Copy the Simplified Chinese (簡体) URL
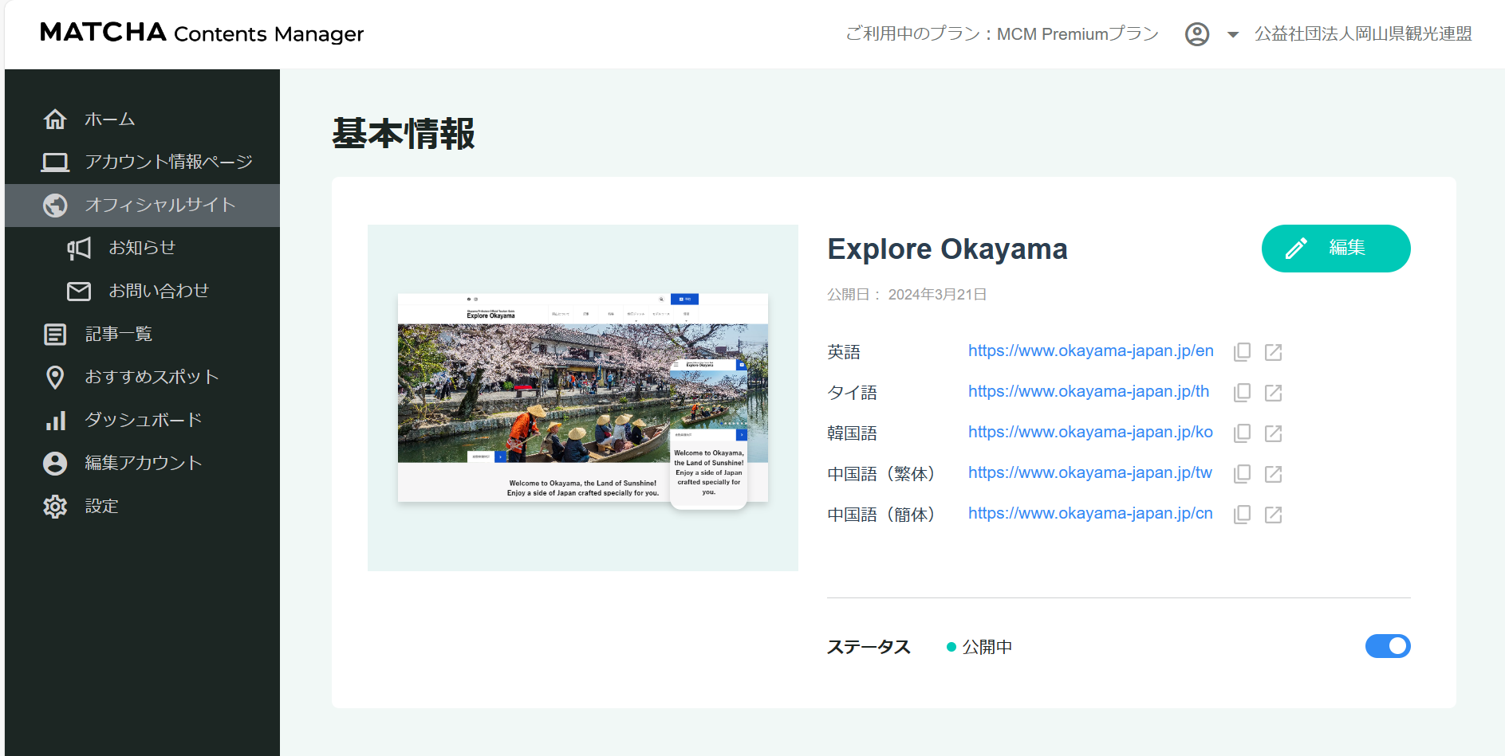 pyautogui.click(x=1242, y=515)
